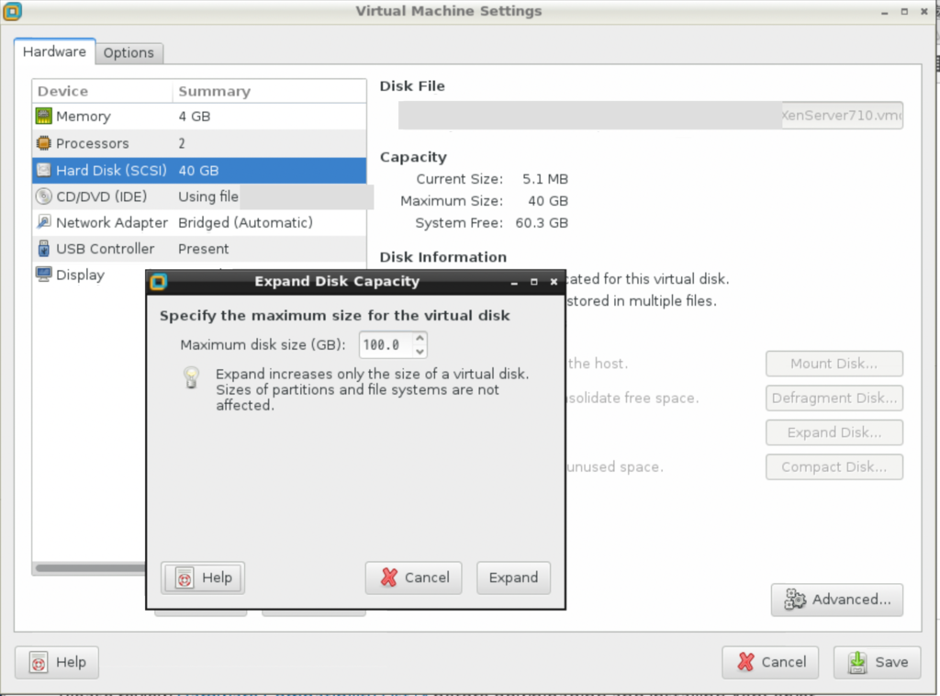This screenshot has width=940, height=696.
Task: Maximize the Virtual Machine Settings window
Action: click(904, 11)
